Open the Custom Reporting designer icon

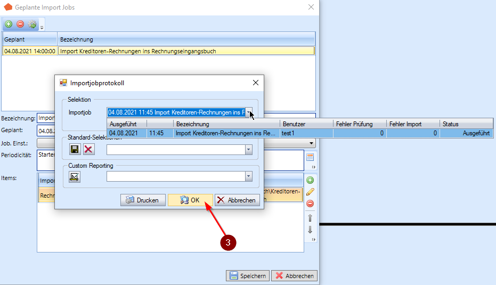click(75, 177)
